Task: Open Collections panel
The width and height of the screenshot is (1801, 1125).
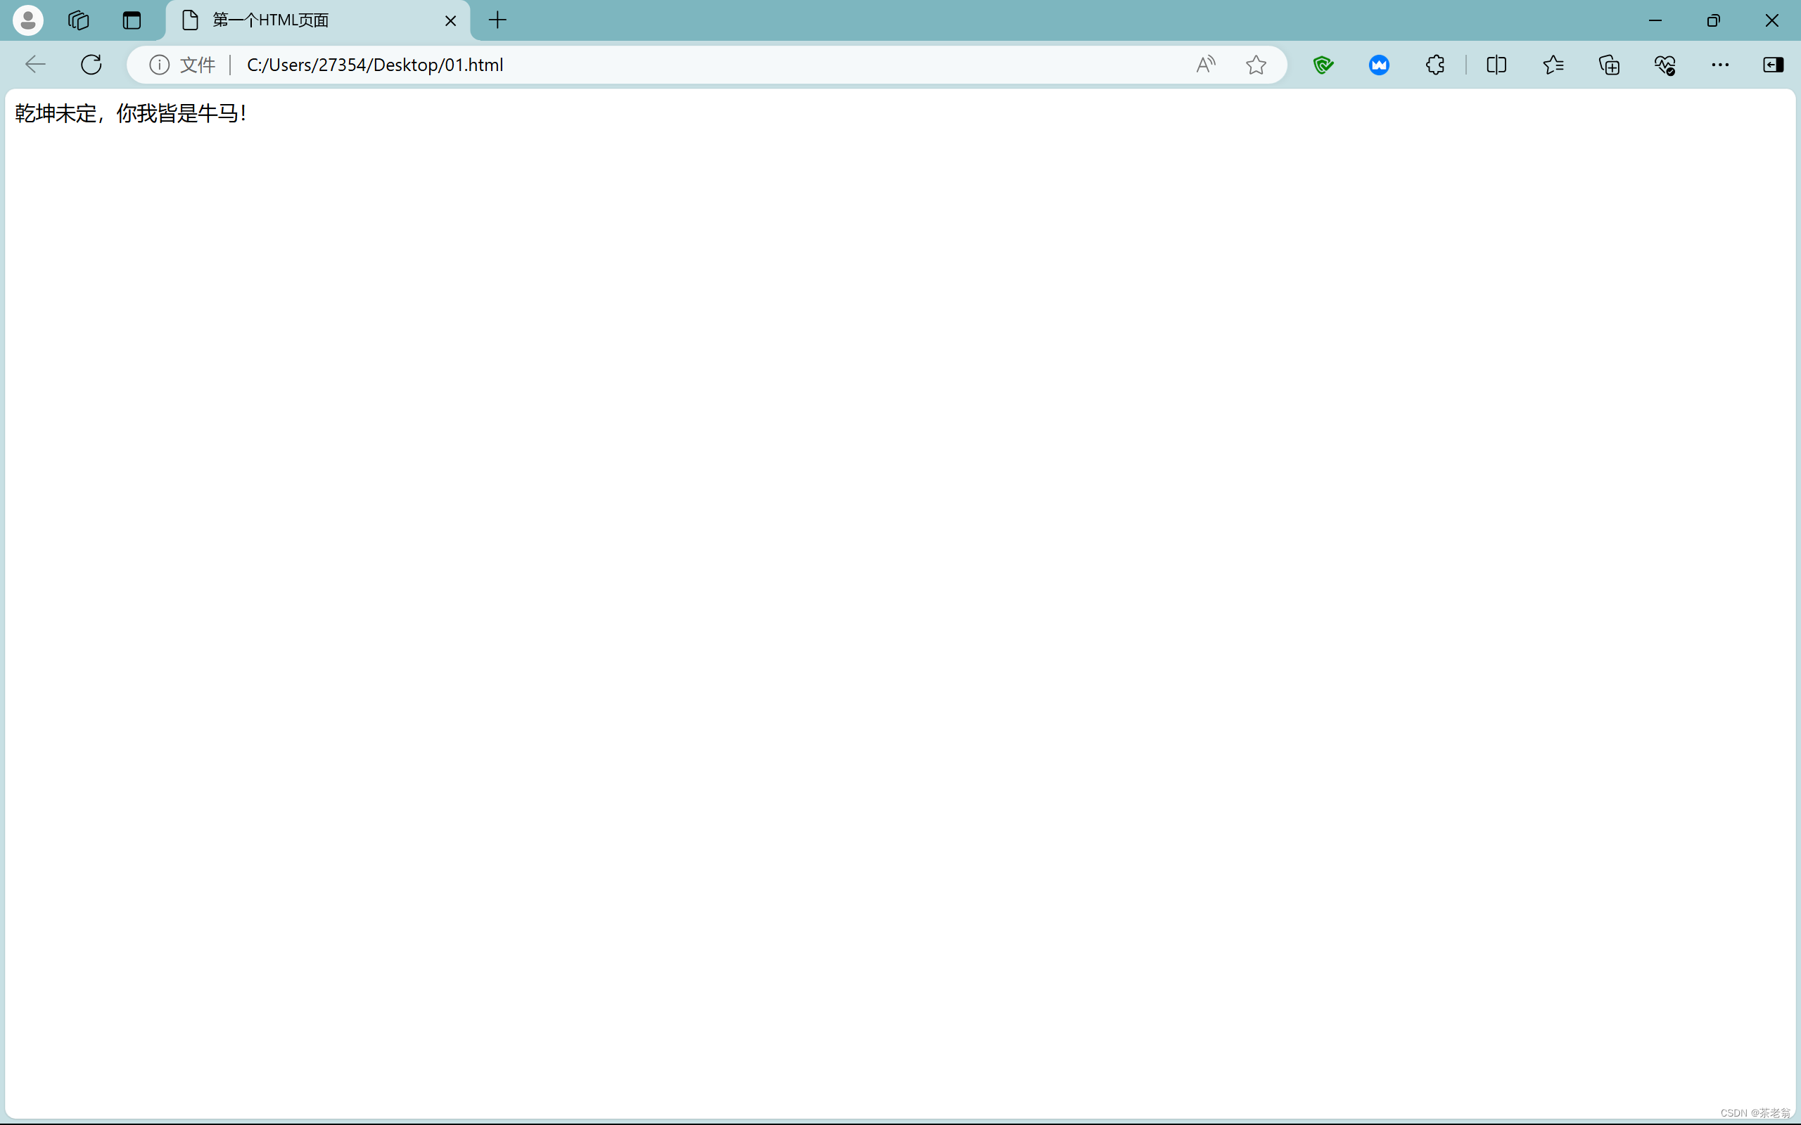Action: click(x=1609, y=65)
